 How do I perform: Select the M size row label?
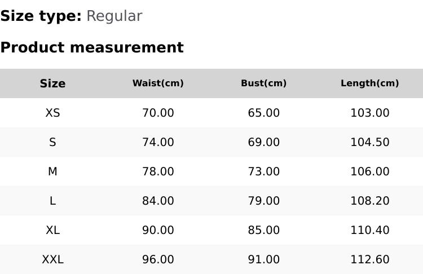click(52, 171)
